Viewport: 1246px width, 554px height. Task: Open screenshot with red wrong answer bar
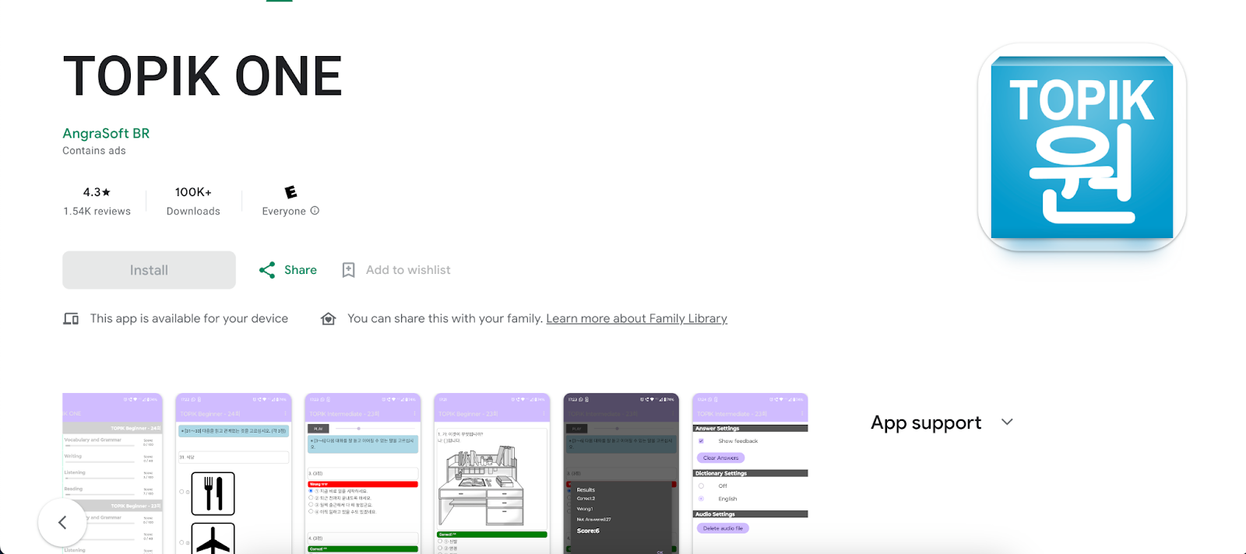tap(363, 473)
